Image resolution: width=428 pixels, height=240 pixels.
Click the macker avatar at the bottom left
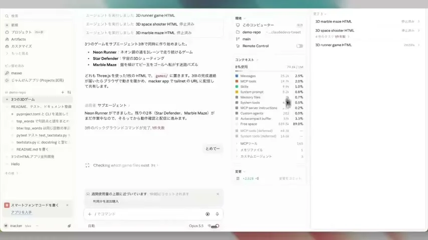click(6, 226)
